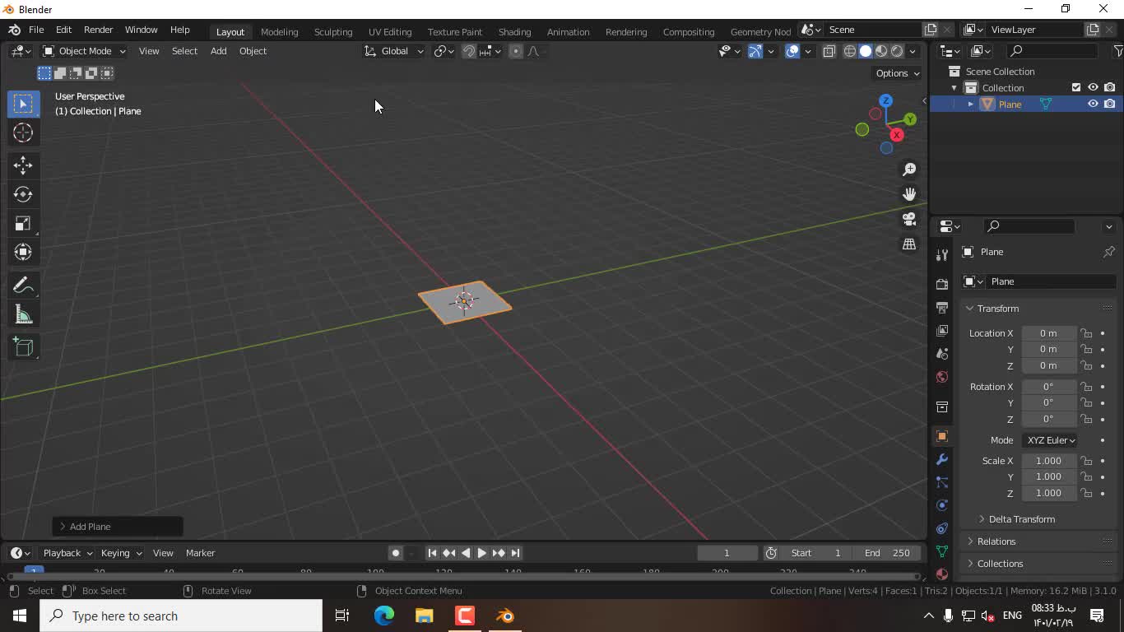Activate the Annotate pencil tool
This screenshot has width=1124, height=632.
[23, 286]
